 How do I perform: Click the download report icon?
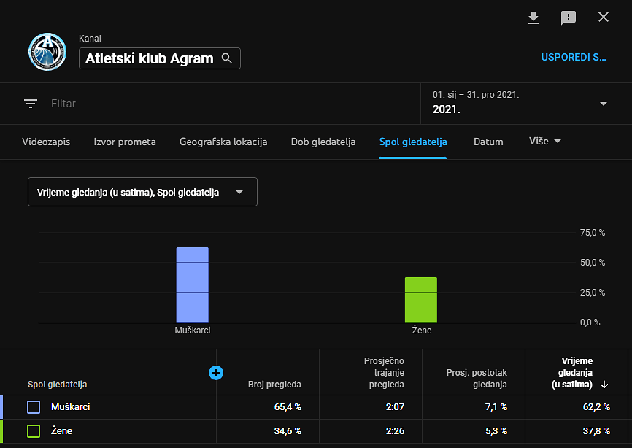click(x=533, y=18)
